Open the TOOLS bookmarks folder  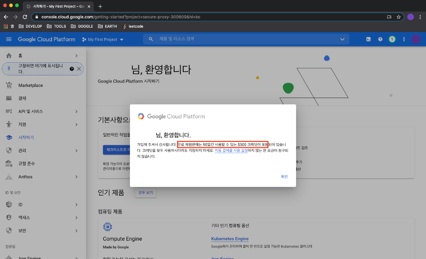tap(56, 26)
